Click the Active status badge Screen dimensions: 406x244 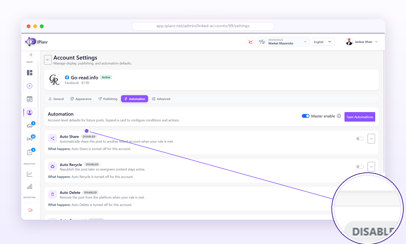click(106, 77)
